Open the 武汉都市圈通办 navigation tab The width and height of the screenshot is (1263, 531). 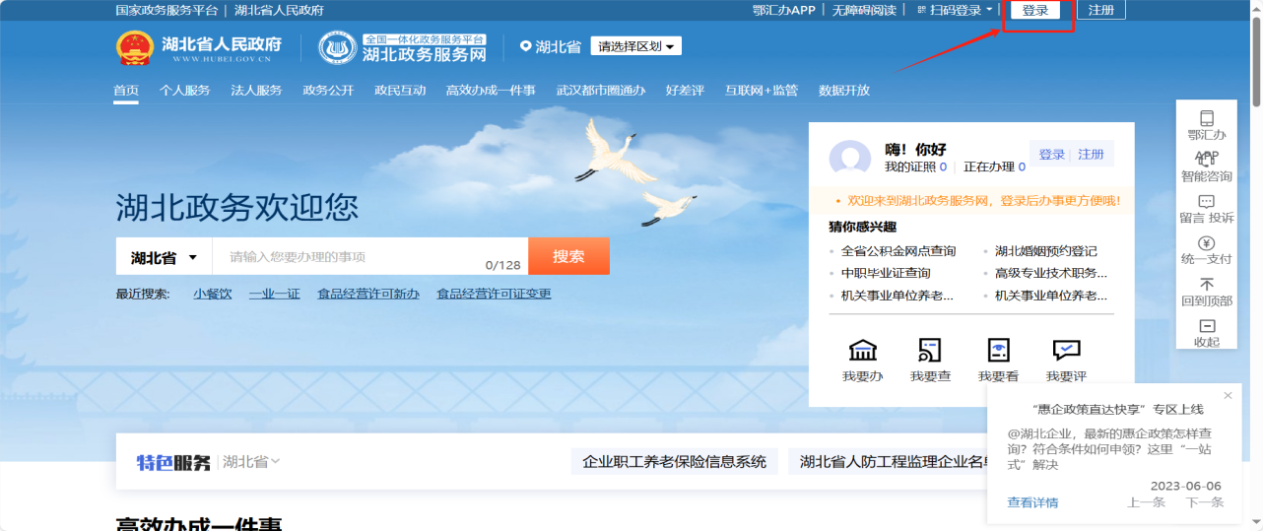(x=601, y=90)
